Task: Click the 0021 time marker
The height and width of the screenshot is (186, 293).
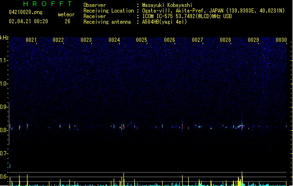Action: click(x=31, y=40)
